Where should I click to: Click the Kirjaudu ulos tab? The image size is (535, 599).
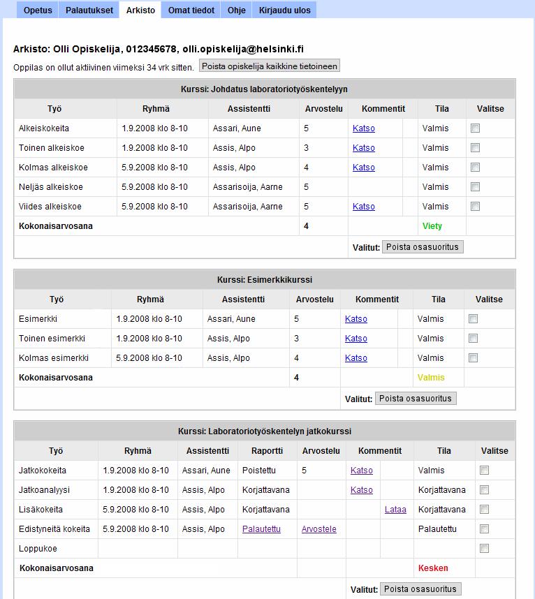coord(285,10)
